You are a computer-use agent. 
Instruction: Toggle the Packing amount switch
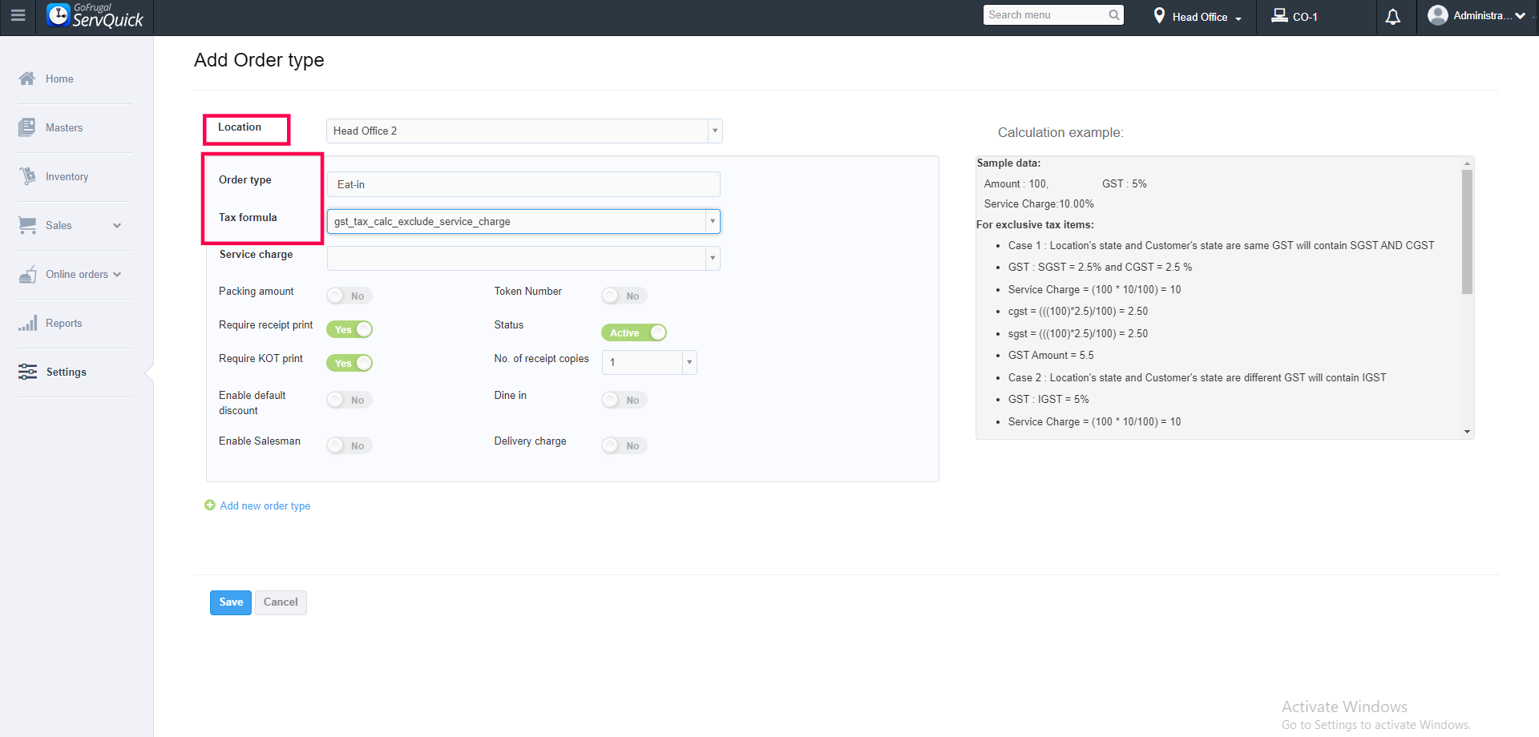click(x=349, y=296)
